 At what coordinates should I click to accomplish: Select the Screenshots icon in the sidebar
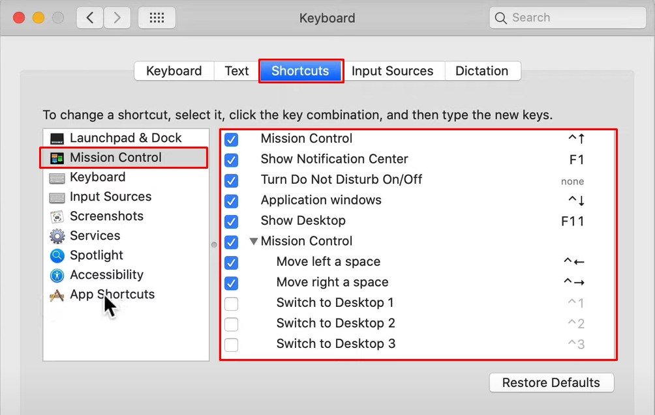(x=57, y=216)
